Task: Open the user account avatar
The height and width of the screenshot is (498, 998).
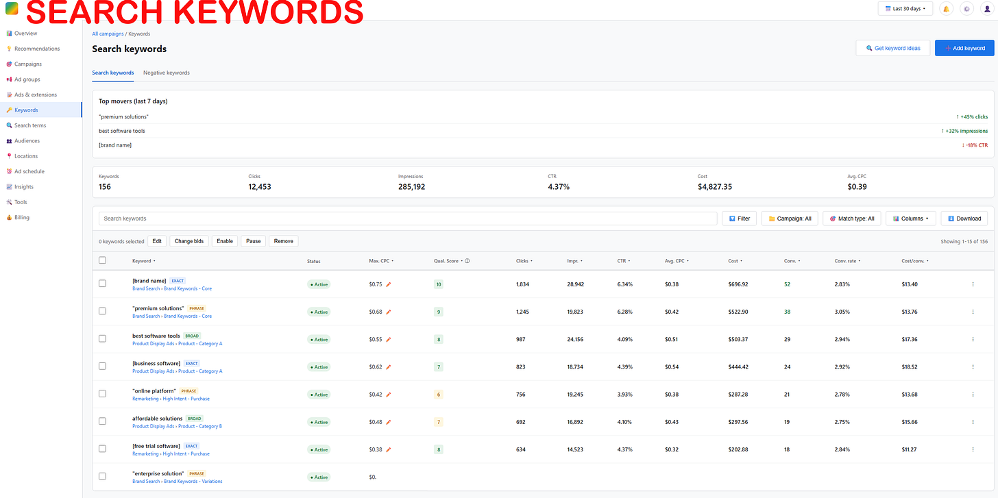Action: 986,9
